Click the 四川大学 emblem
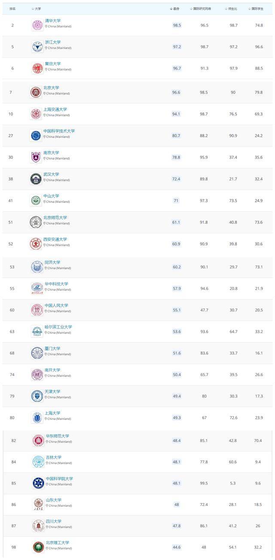The height and width of the screenshot is (560, 275). click(x=38, y=526)
